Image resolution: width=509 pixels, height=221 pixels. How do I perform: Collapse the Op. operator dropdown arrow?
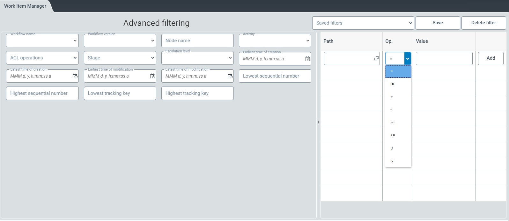coord(408,59)
